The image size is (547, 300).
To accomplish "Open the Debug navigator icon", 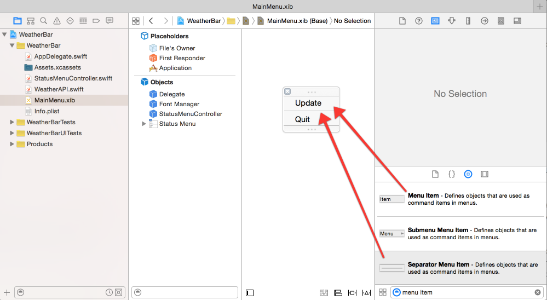I will [x=83, y=21].
